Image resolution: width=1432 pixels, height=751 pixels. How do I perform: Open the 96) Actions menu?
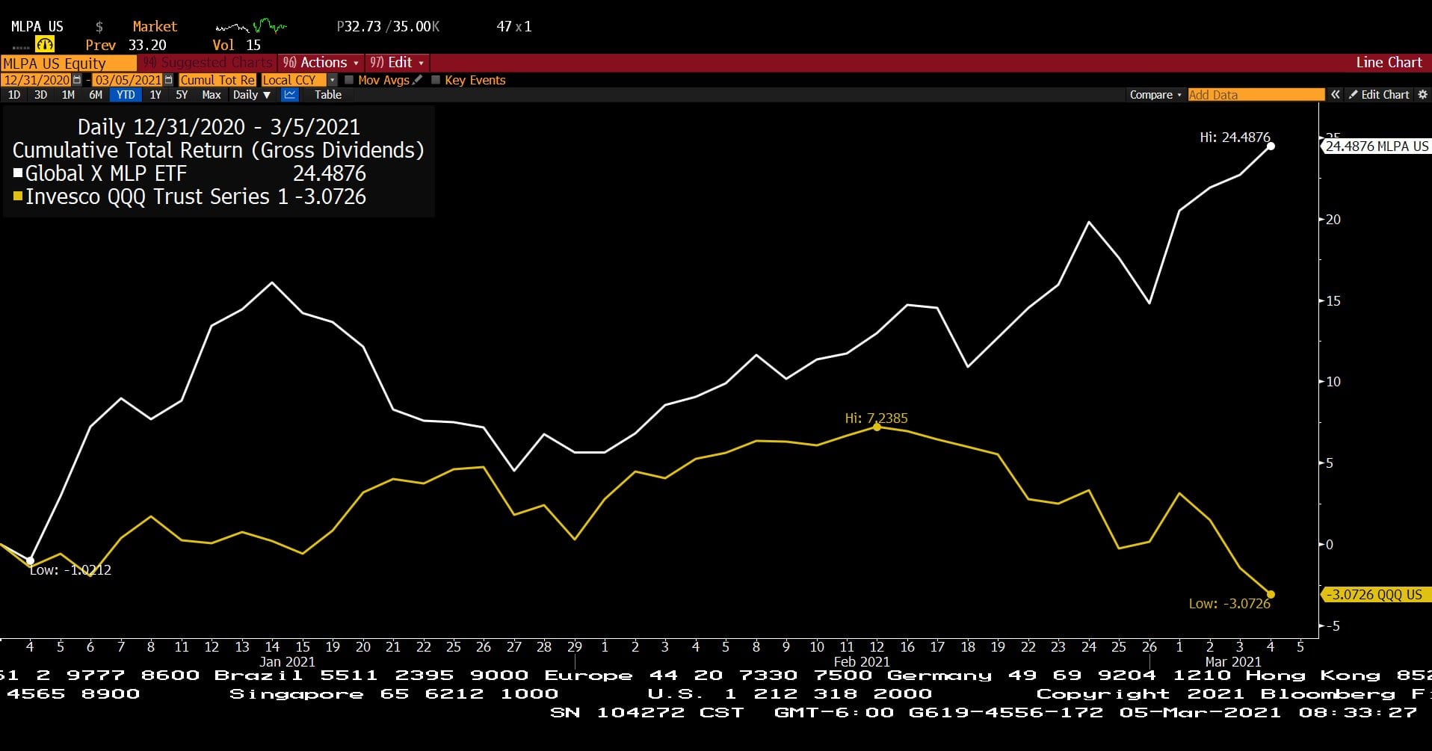[x=321, y=63]
